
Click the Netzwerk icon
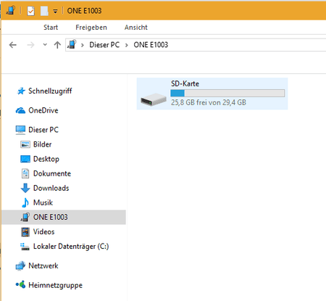point(20,266)
